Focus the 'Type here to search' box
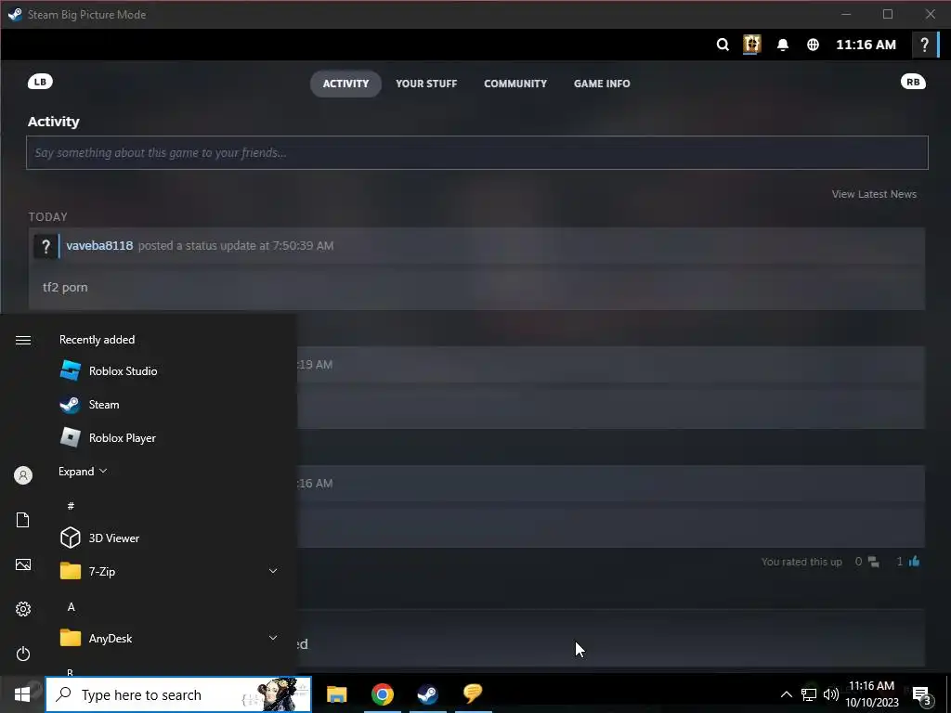 pyautogui.click(x=178, y=694)
